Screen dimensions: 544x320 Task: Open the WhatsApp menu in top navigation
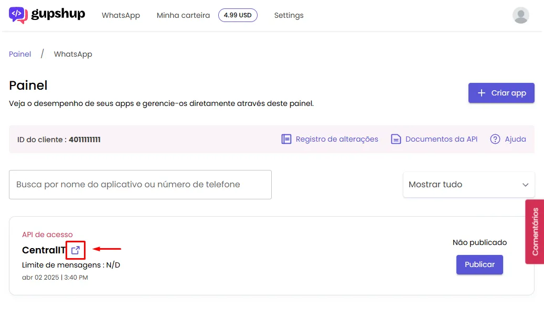click(121, 15)
